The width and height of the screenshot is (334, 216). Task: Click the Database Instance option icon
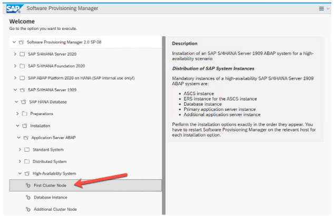tap(28, 198)
